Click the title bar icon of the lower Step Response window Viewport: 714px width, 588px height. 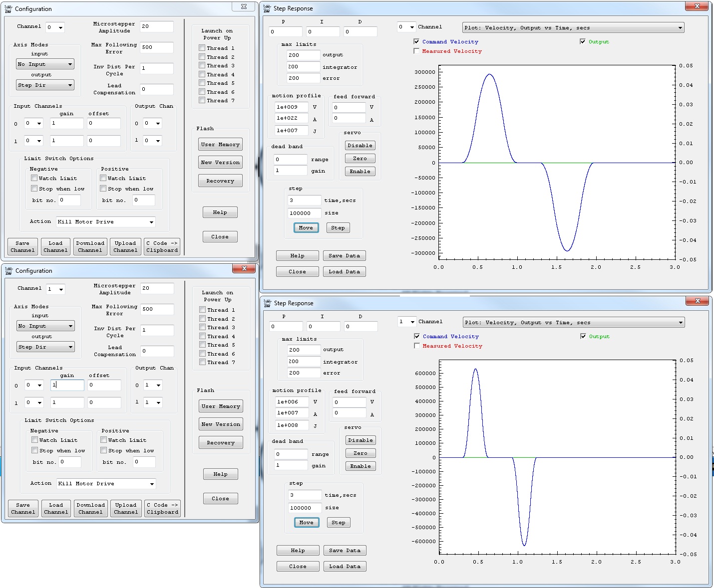[267, 303]
